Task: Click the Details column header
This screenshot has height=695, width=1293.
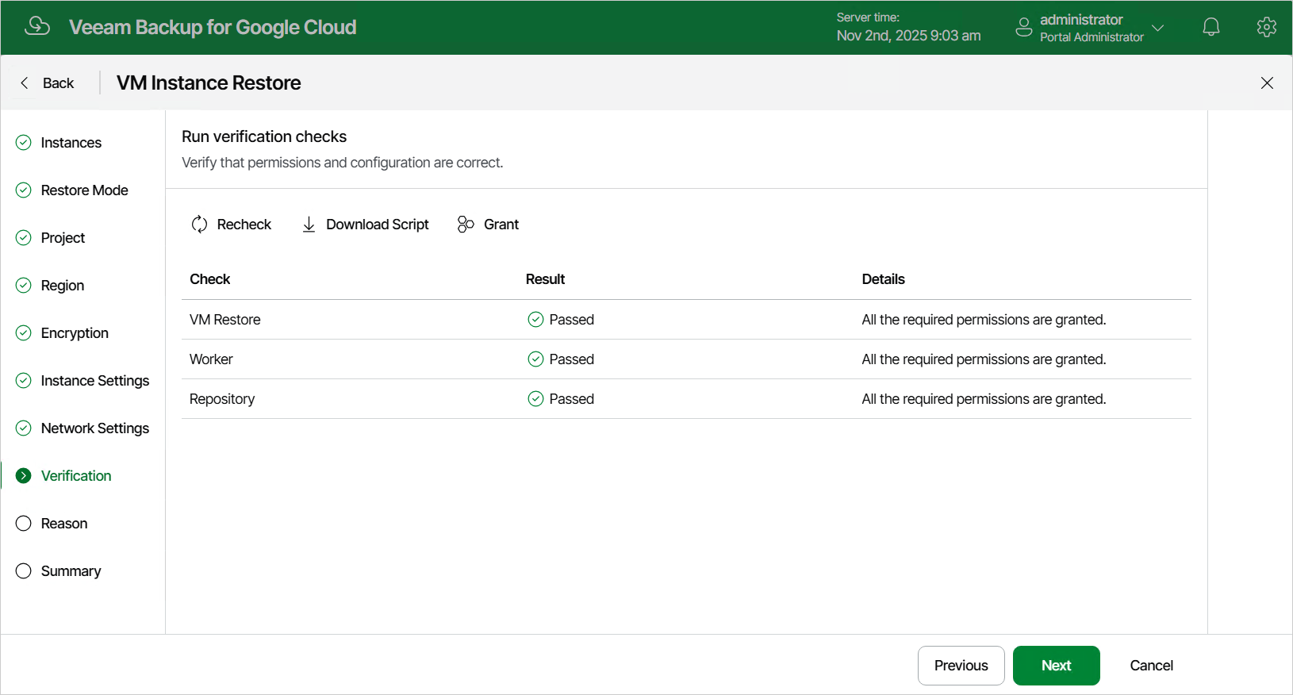Action: (883, 279)
